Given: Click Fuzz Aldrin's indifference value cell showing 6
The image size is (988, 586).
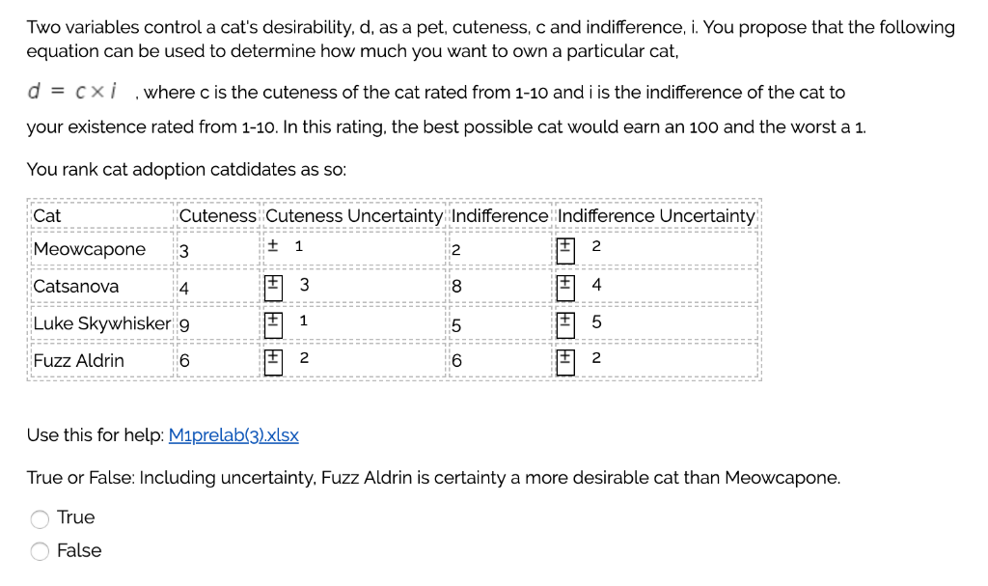Looking at the screenshot, I should pyautogui.click(x=458, y=360).
